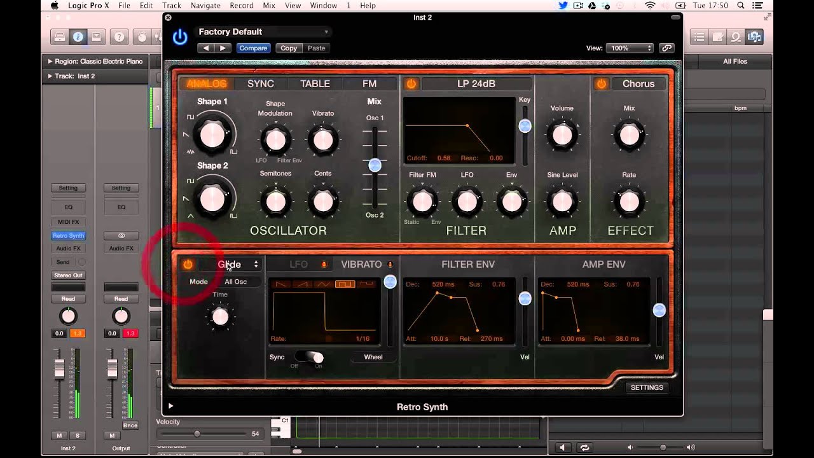Click the Inst 2 pan knob

(x=68, y=316)
